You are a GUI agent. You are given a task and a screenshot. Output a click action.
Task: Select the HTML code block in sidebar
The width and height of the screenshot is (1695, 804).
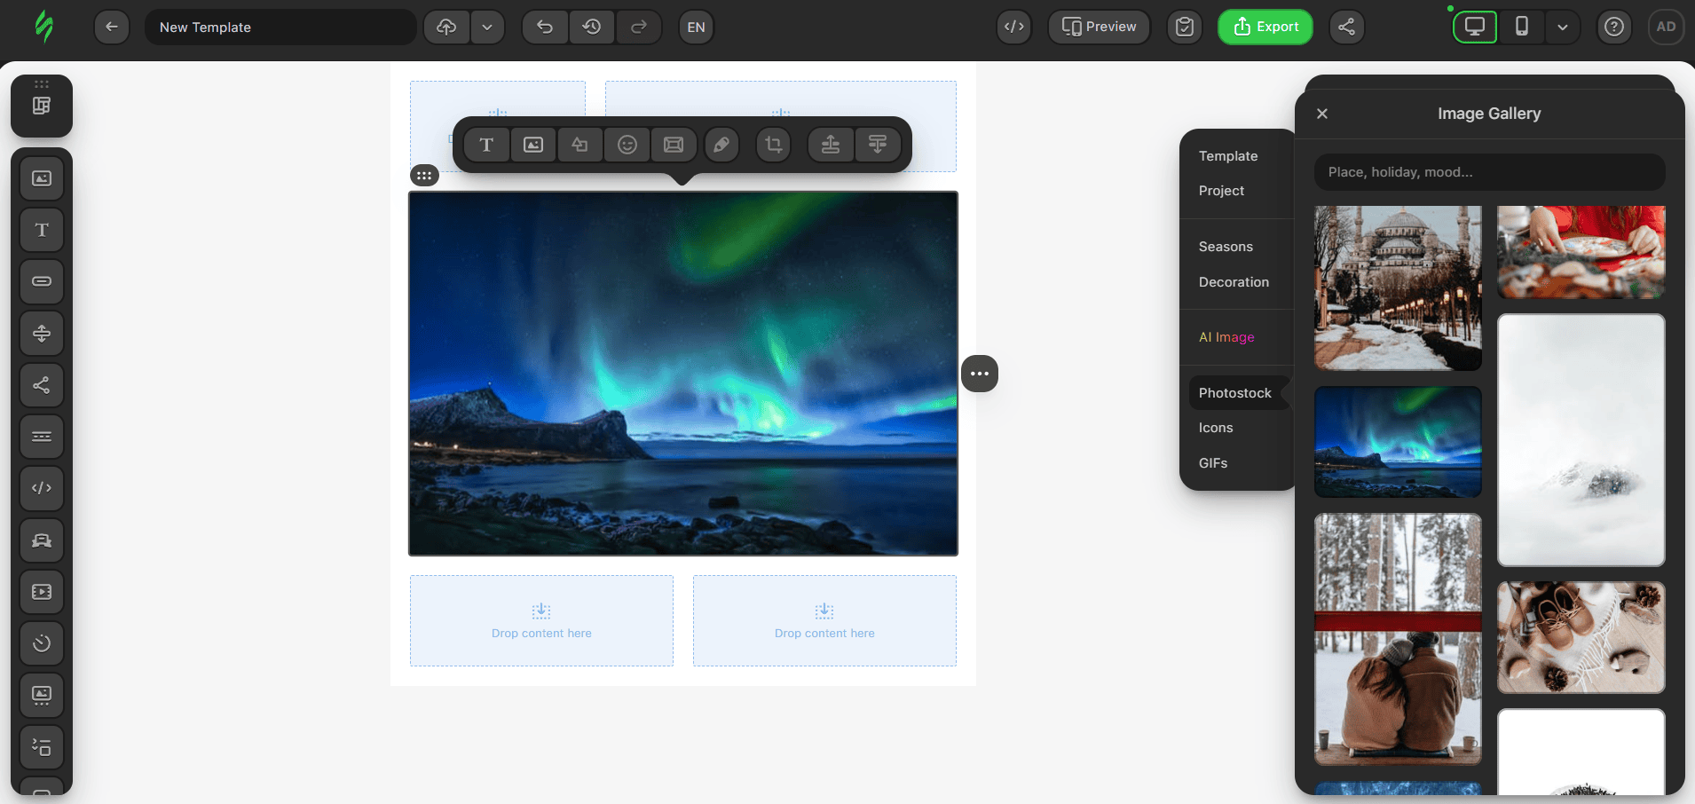tap(42, 488)
